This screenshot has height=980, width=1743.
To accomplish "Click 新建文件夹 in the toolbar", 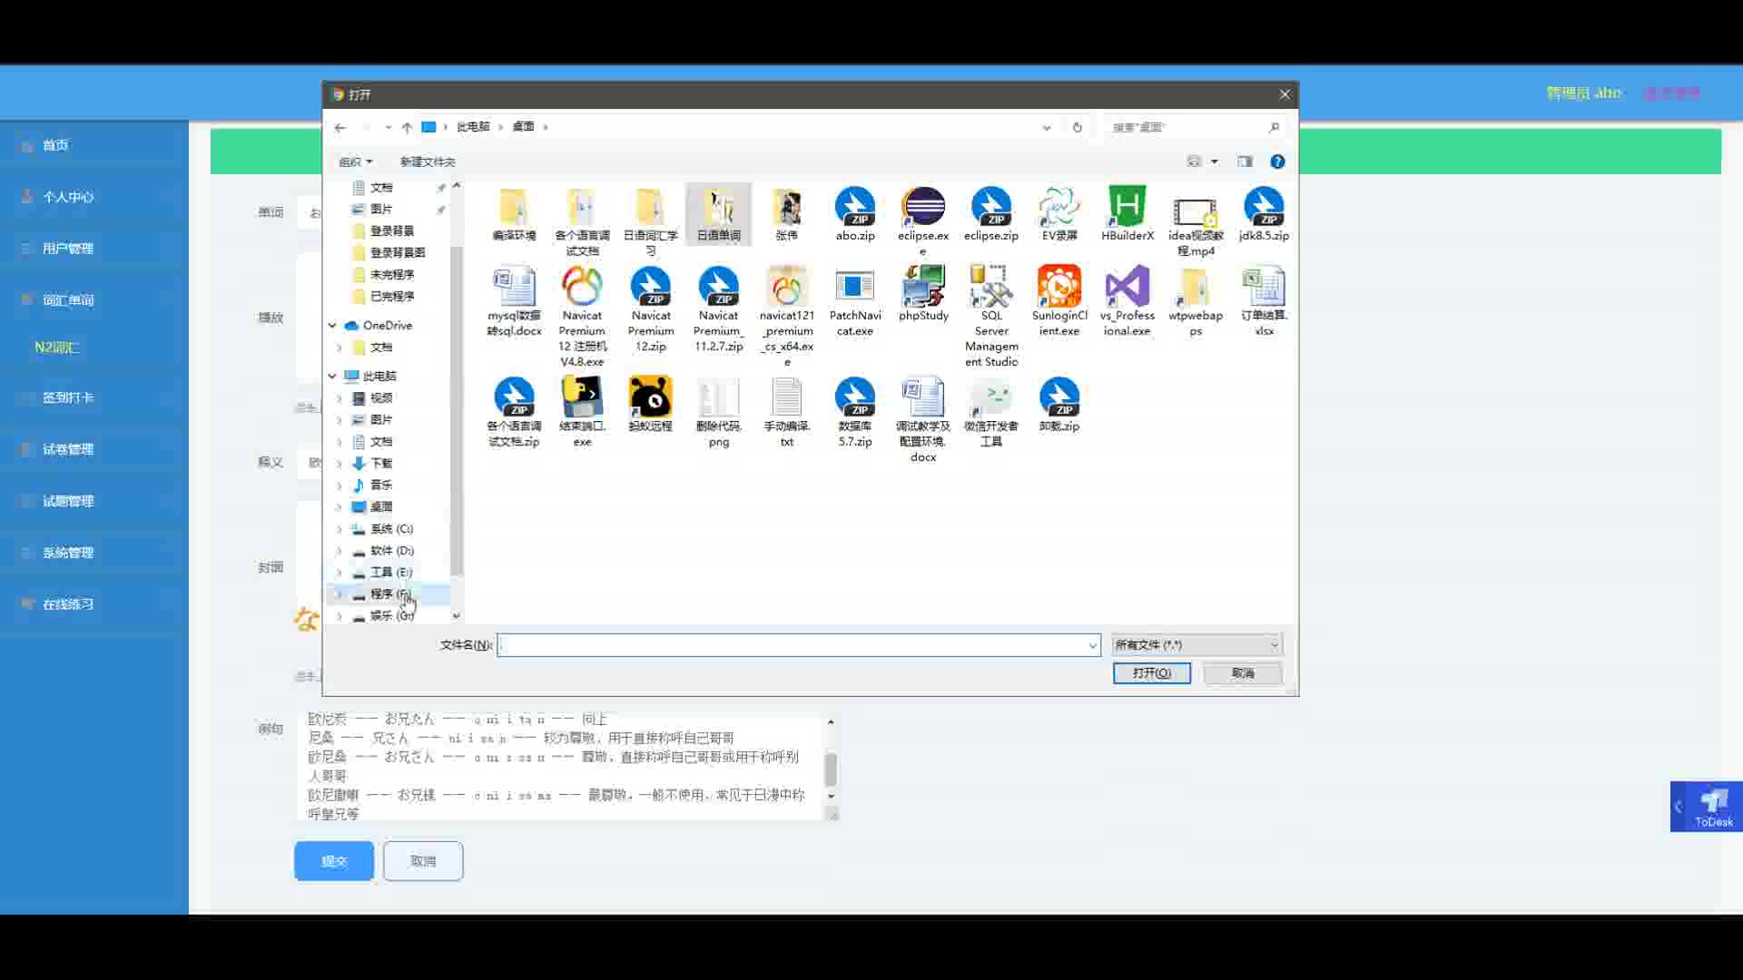I will point(427,162).
